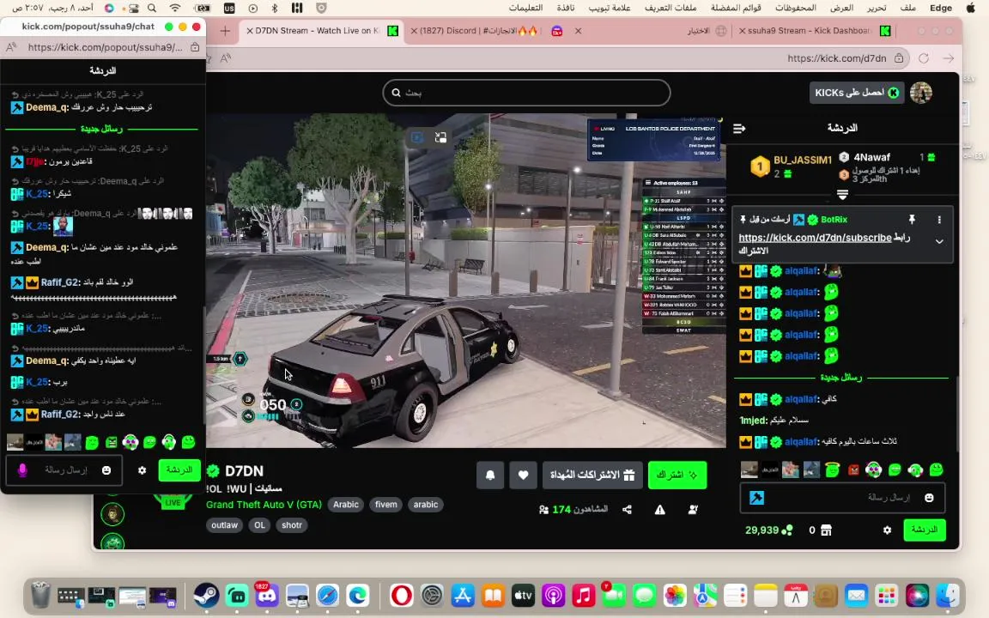Click the outlaw tag
The image size is (989, 618).
pos(225,524)
